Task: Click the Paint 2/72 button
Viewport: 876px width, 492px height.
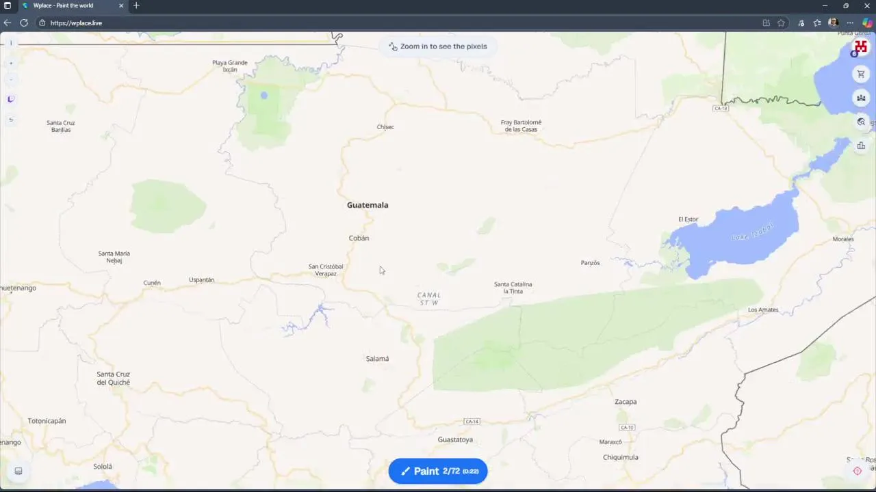Action: pyautogui.click(x=438, y=471)
